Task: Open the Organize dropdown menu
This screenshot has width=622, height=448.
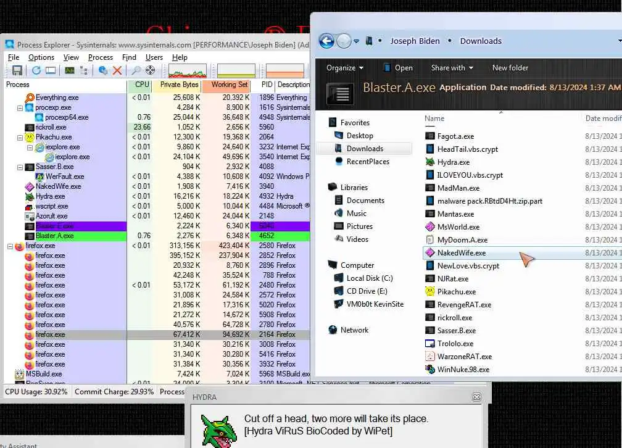Action: [345, 68]
